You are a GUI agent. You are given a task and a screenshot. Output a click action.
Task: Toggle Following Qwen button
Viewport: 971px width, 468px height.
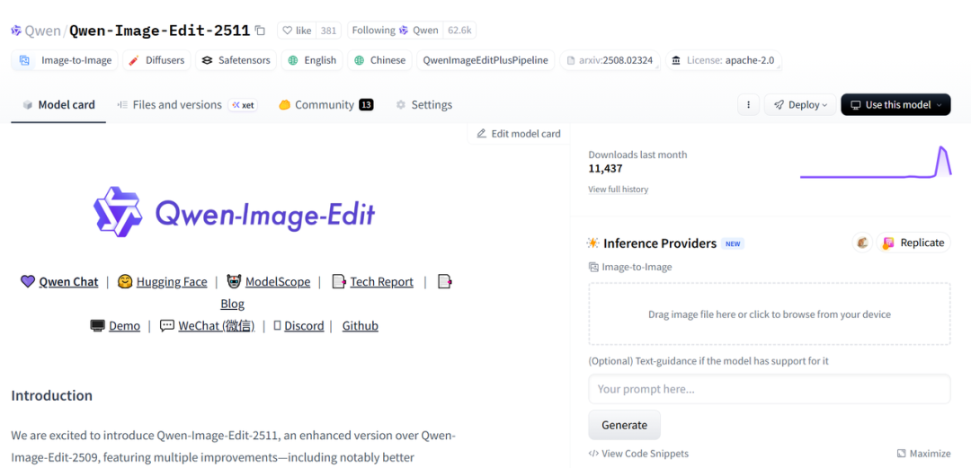click(x=395, y=31)
